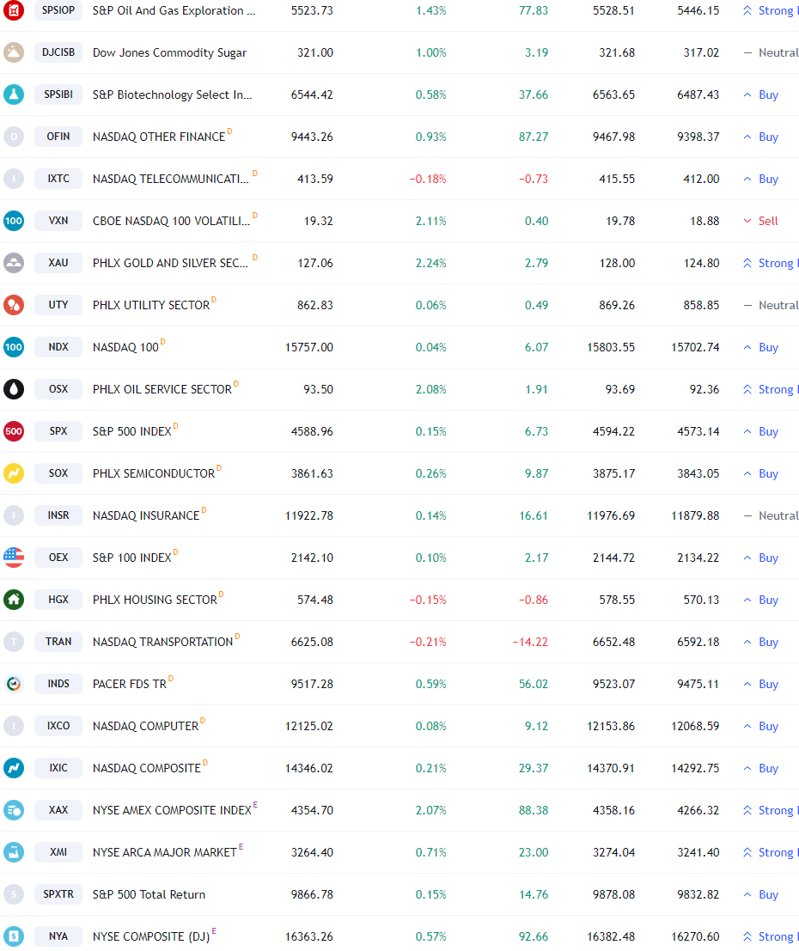Viewport: 799px width, 951px height.
Task: Open PHLX HOUSING SECTOR link
Action: pyautogui.click(x=155, y=600)
